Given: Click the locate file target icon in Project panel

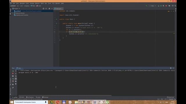Looking at the screenshot, I should (43, 9).
